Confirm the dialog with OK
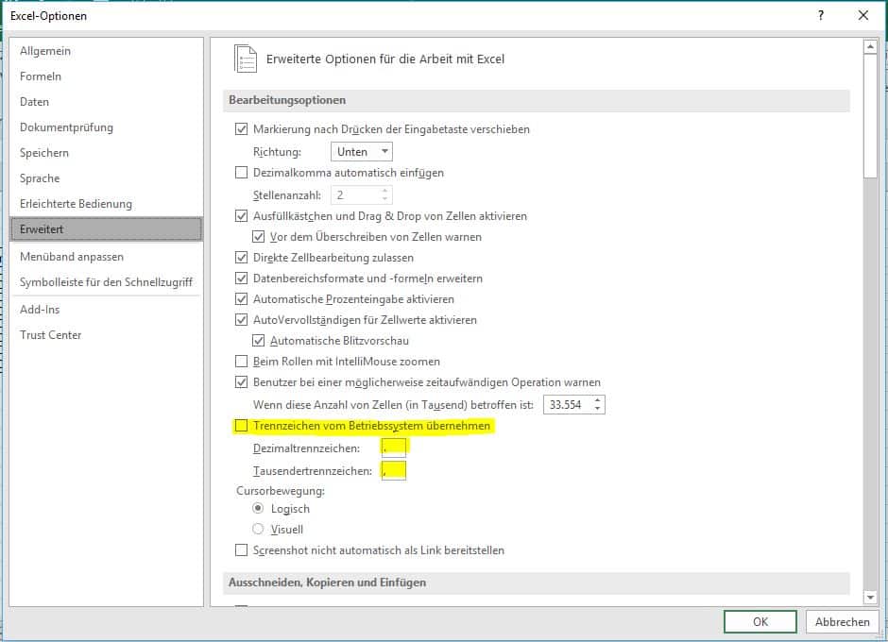 [760, 622]
